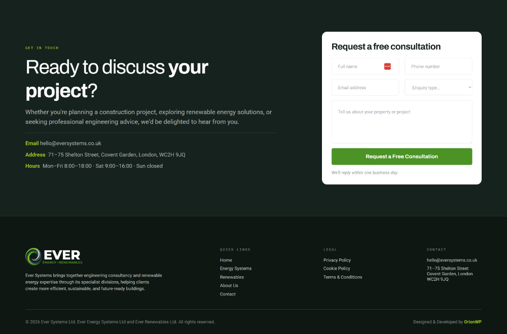This screenshot has height=334, width=507.
Task: Open the Contact quick link
Action: point(228,294)
